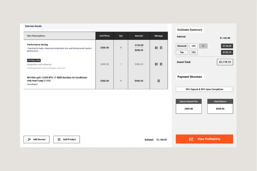Screen dimensions: 257x171
Task: Open markup editor for Performance testing
Action: pos(156,47)
